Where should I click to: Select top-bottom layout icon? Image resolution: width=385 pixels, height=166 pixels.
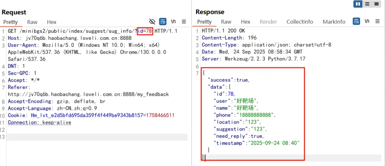tap(367, 4)
